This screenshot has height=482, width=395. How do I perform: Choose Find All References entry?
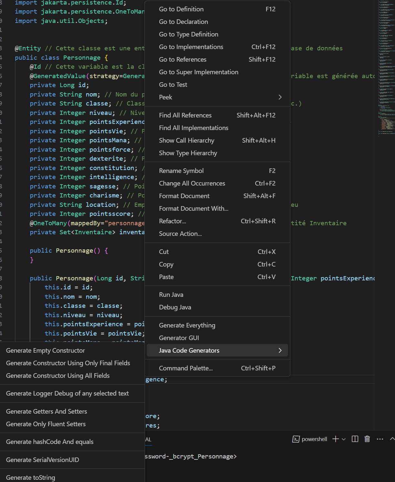[185, 115]
